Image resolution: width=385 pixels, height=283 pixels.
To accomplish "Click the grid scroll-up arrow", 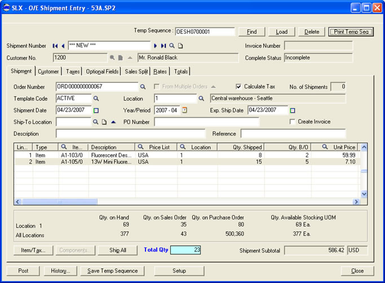I will [364, 147].
